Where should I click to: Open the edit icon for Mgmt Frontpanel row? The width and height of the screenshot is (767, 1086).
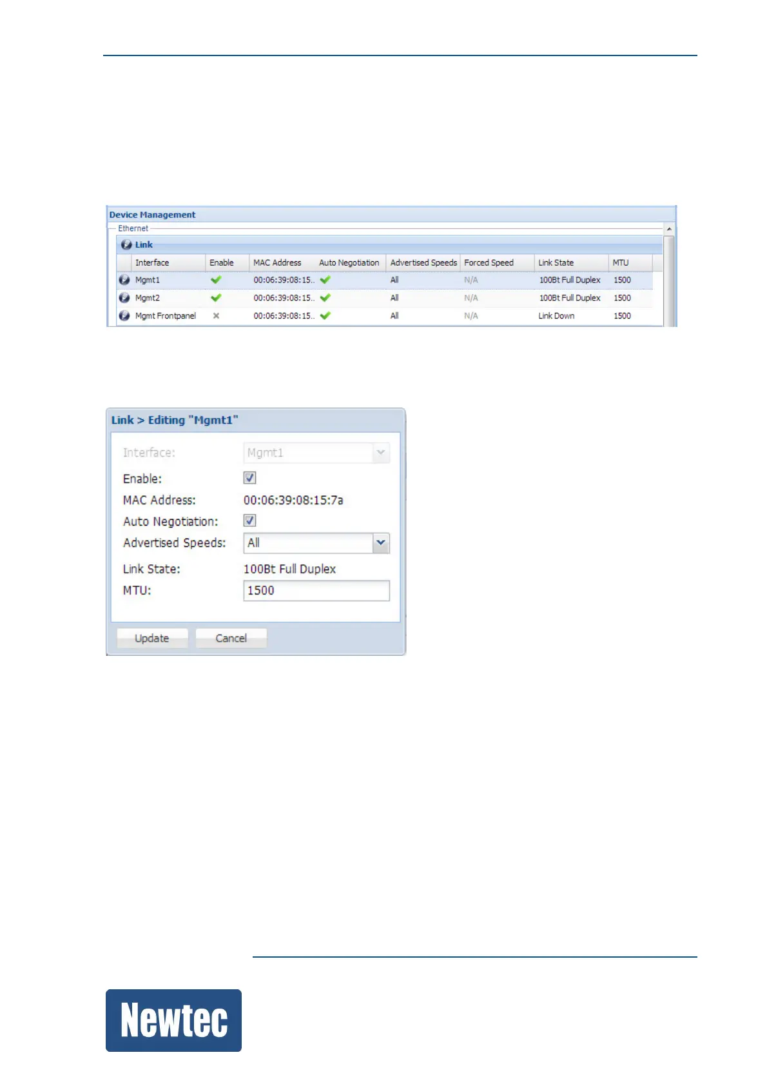pyautogui.click(x=124, y=316)
